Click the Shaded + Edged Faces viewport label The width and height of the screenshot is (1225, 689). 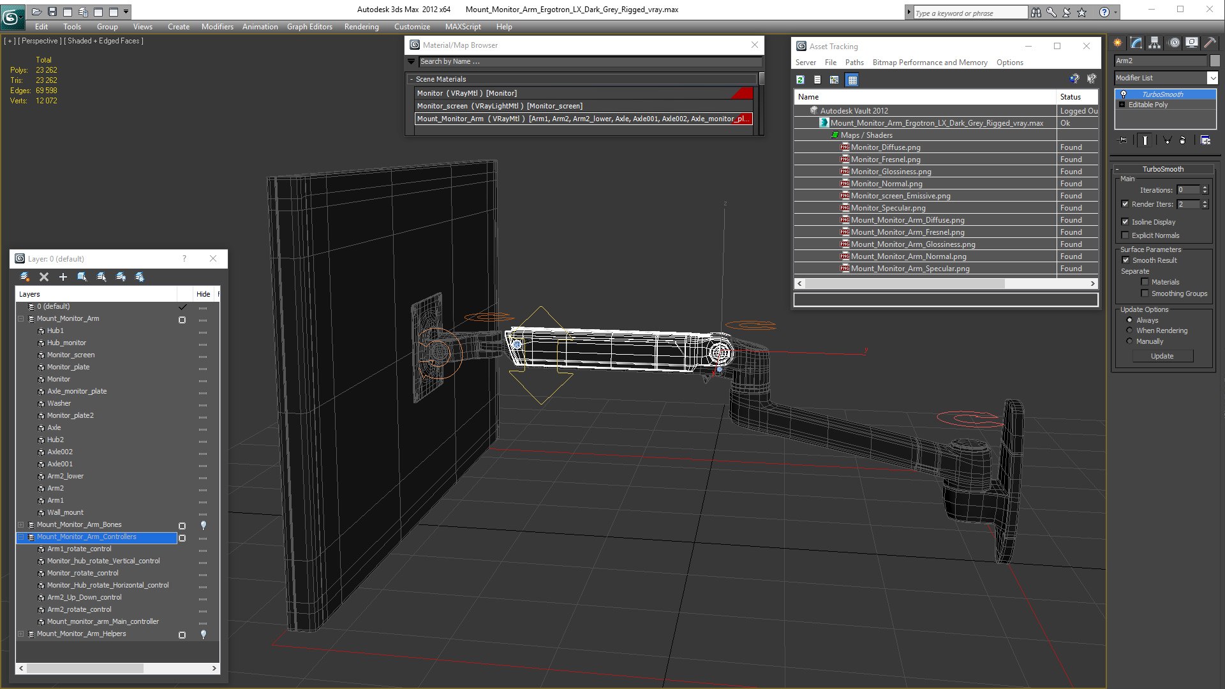pos(105,41)
